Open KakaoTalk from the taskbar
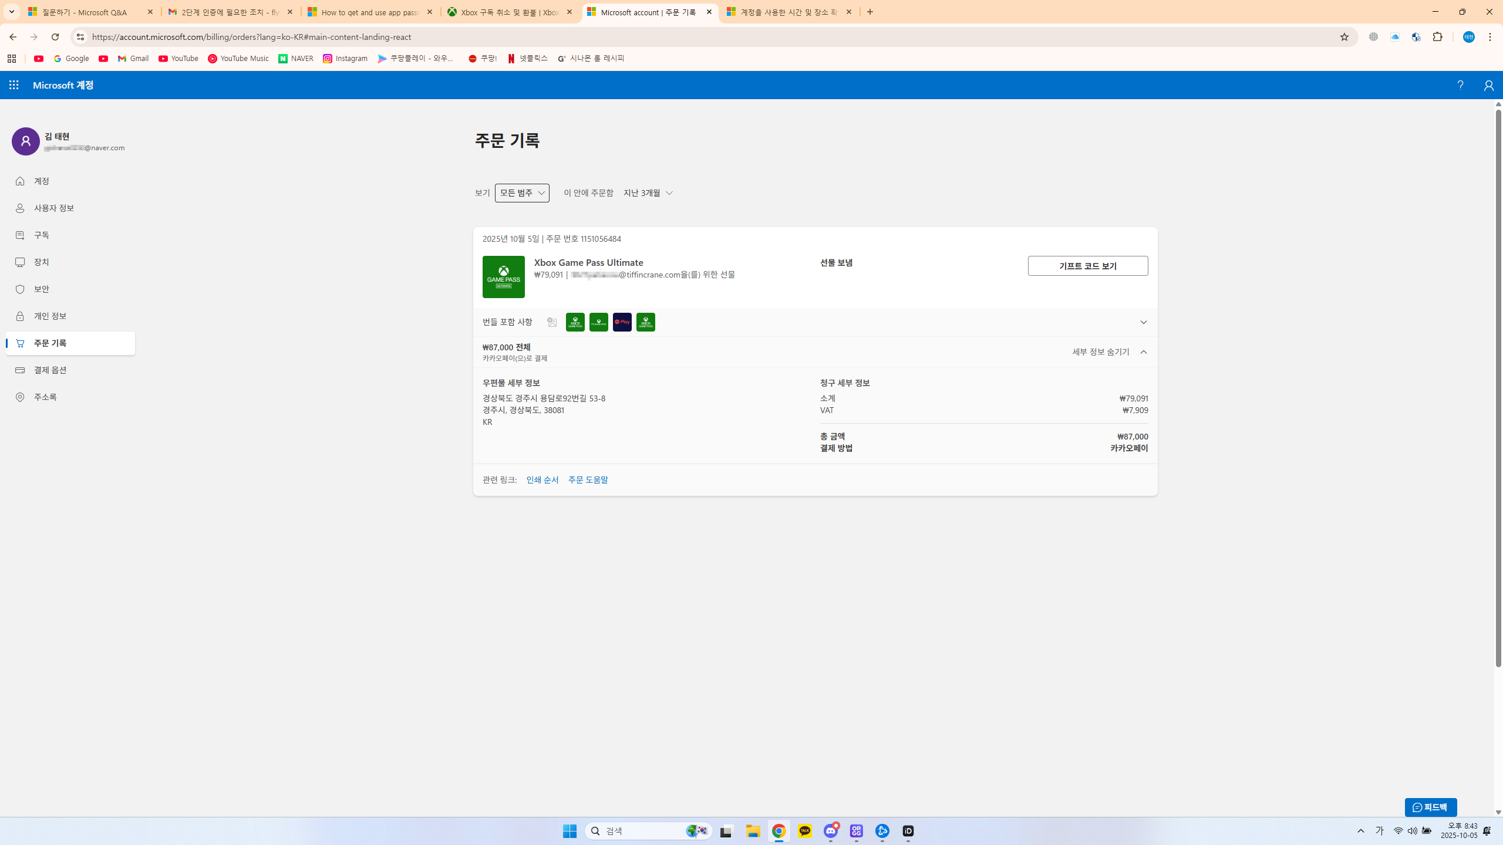Screen dimensions: 1503x845 click(x=805, y=831)
